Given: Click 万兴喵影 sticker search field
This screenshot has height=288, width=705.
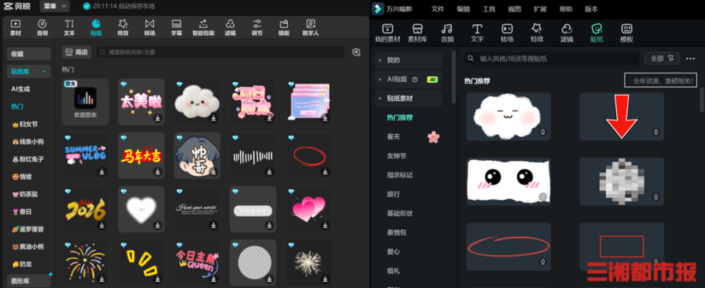Looking at the screenshot, I should pos(552,59).
